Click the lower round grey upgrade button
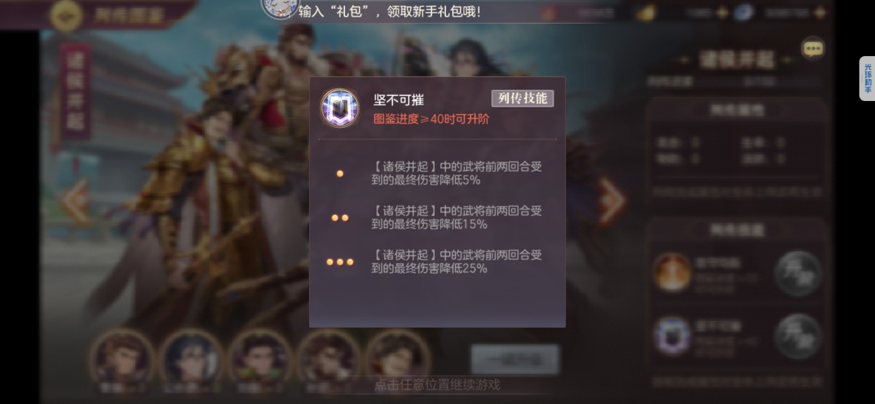The image size is (875, 404). click(798, 336)
